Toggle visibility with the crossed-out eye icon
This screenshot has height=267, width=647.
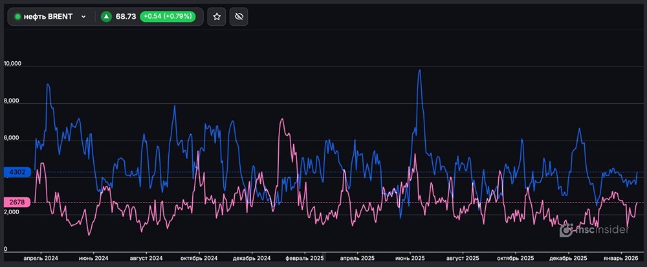pos(238,17)
